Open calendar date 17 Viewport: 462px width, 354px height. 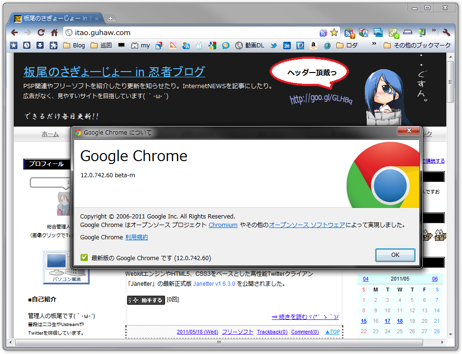(388, 321)
